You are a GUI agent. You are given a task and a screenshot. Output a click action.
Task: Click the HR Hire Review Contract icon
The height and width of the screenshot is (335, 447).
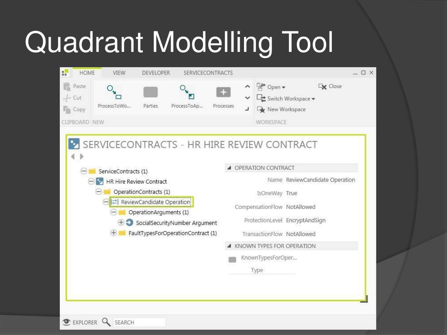[100, 181]
